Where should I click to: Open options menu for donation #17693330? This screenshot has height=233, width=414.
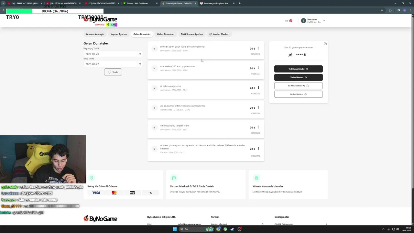point(258,48)
